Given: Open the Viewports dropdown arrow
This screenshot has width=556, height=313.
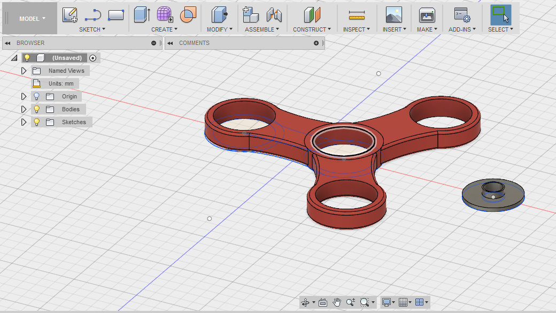Looking at the screenshot, I should [426, 302].
